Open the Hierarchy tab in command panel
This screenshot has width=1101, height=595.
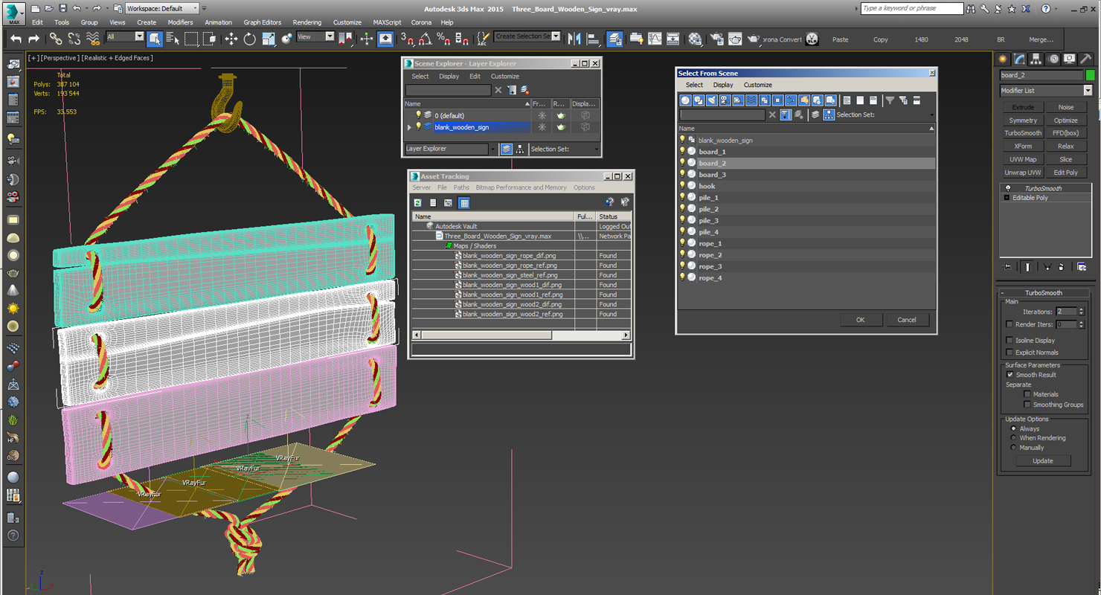1036,59
